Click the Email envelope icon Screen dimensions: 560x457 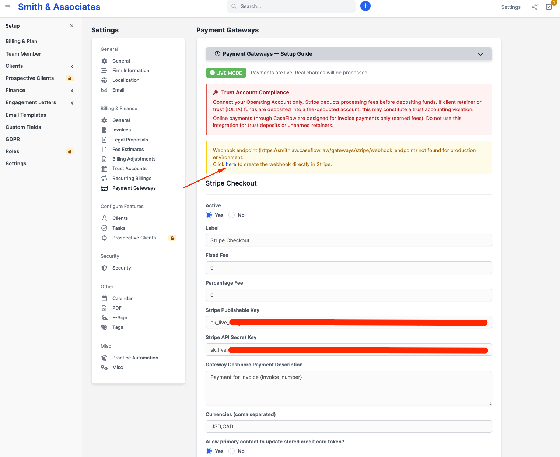tap(104, 90)
